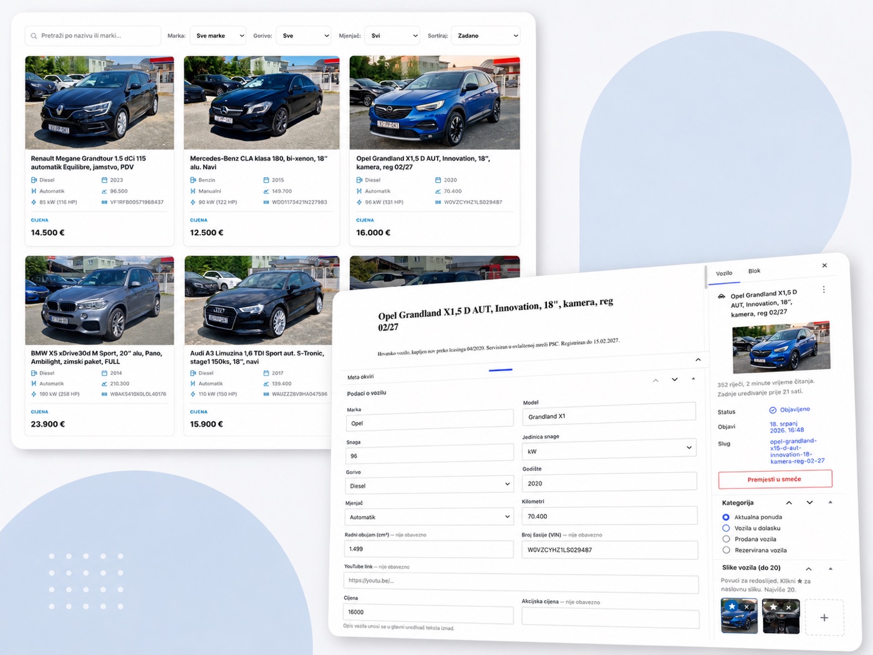Click the Objavljeno status link
Viewport: 873px width, 655px height.
(x=795, y=410)
